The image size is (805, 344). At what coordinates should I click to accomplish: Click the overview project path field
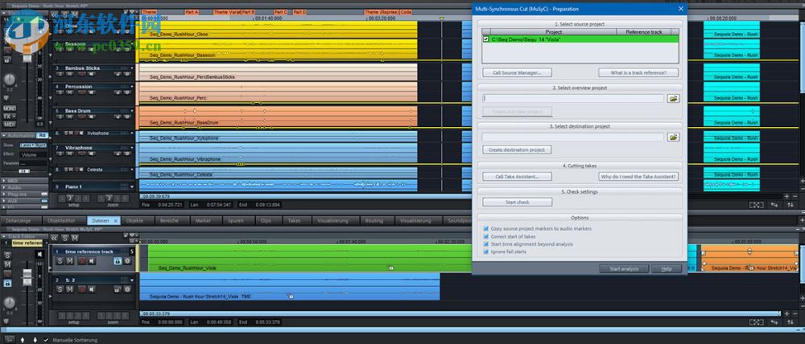tap(573, 98)
